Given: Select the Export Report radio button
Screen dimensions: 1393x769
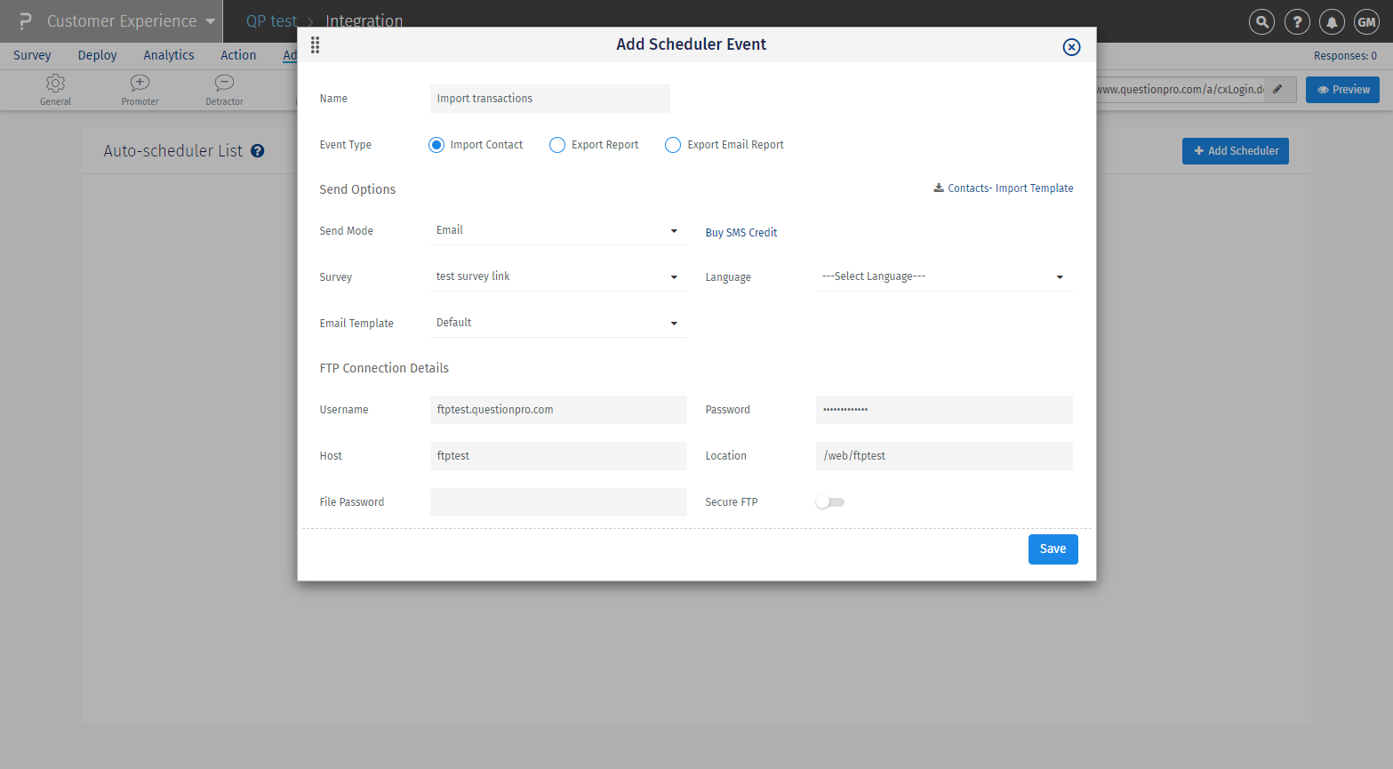Looking at the screenshot, I should pyautogui.click(x=556, y=144).
